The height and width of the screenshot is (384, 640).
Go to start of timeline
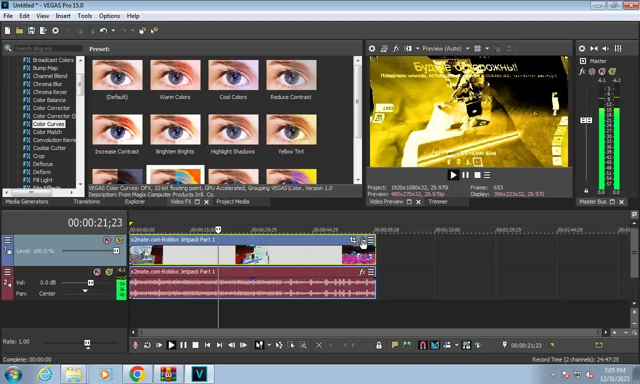[207, 345]
